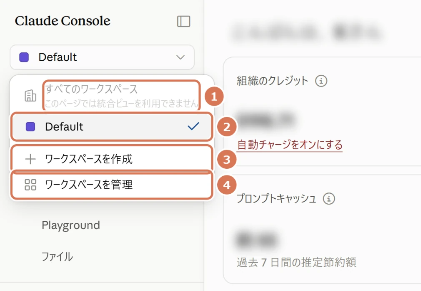Click the blue checkmark on Default
421x291 pixels.
[193, 126]
